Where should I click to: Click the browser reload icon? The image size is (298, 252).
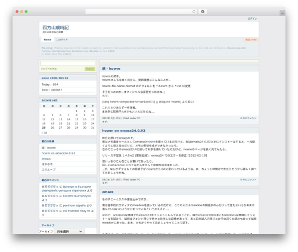[194, 11]
